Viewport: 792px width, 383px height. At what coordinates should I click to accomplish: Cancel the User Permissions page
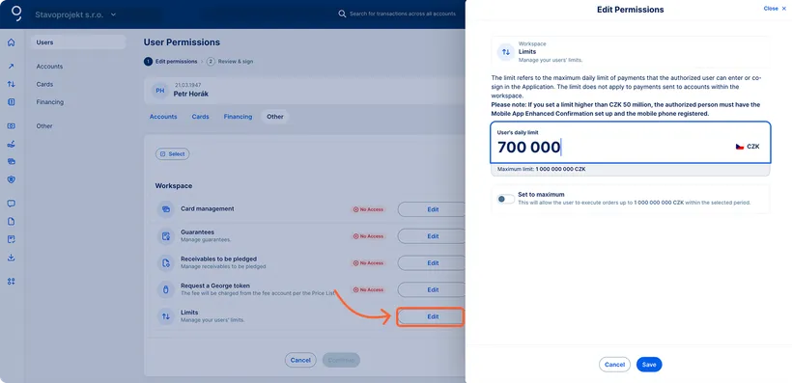(300, 360)
